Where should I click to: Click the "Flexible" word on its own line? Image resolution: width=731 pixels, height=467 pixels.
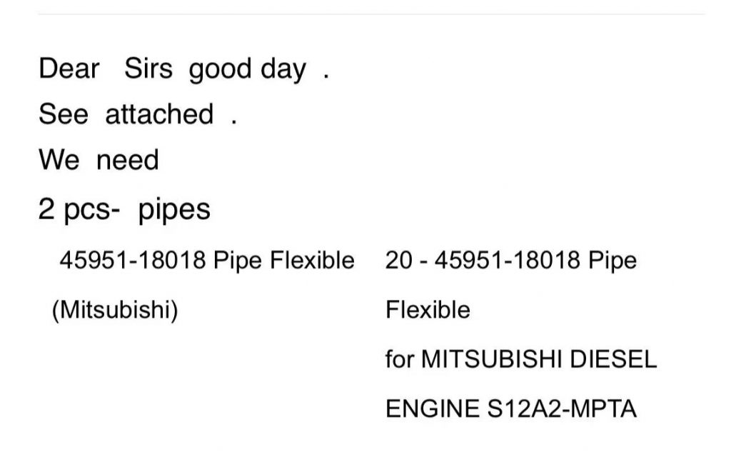click(428, 310)
